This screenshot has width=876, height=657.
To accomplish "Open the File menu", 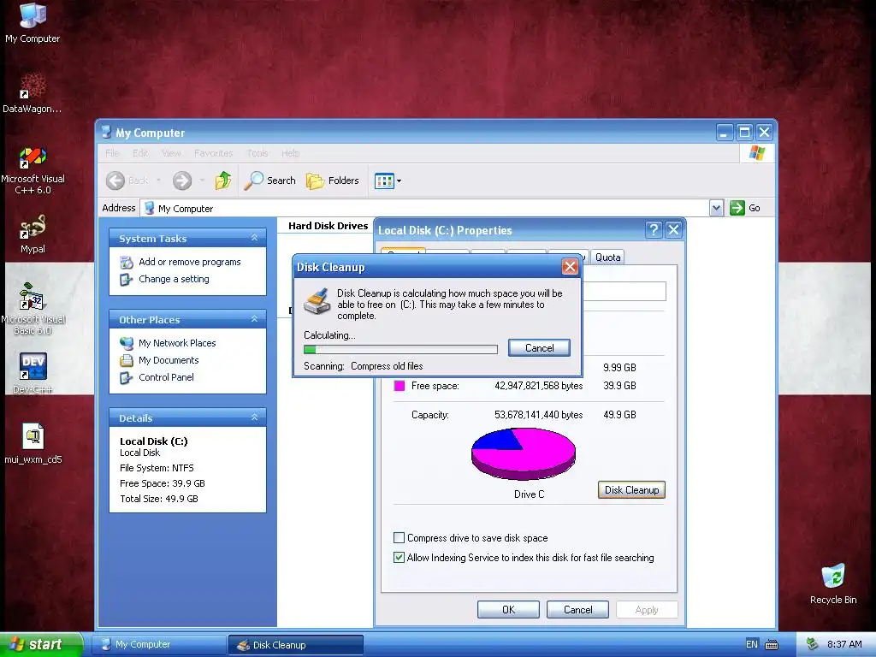I will pyautogui.click(x=112, y=153).
